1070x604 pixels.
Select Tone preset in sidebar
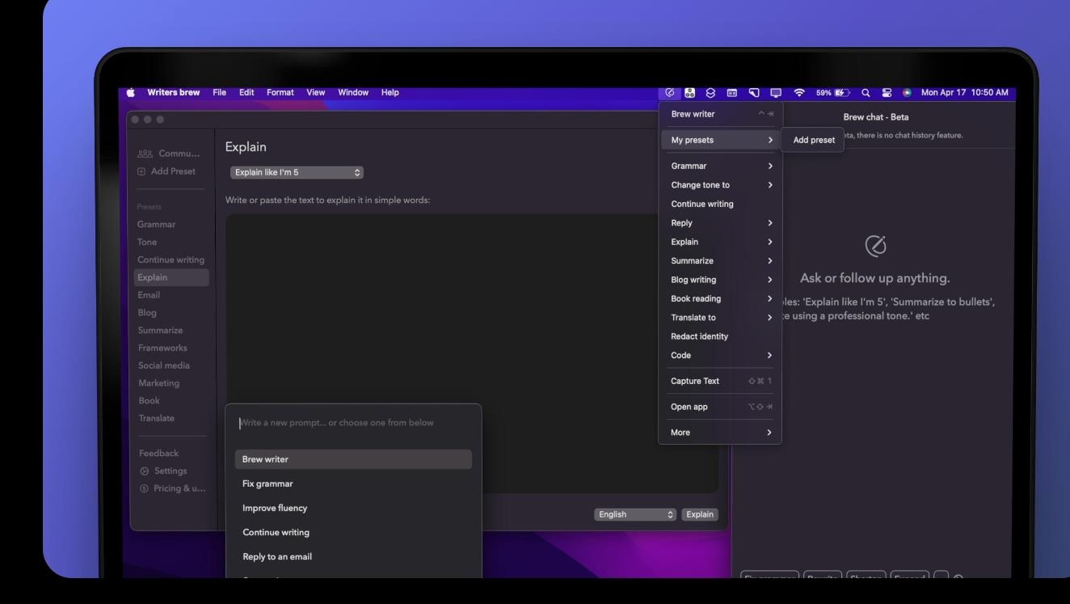147,242
